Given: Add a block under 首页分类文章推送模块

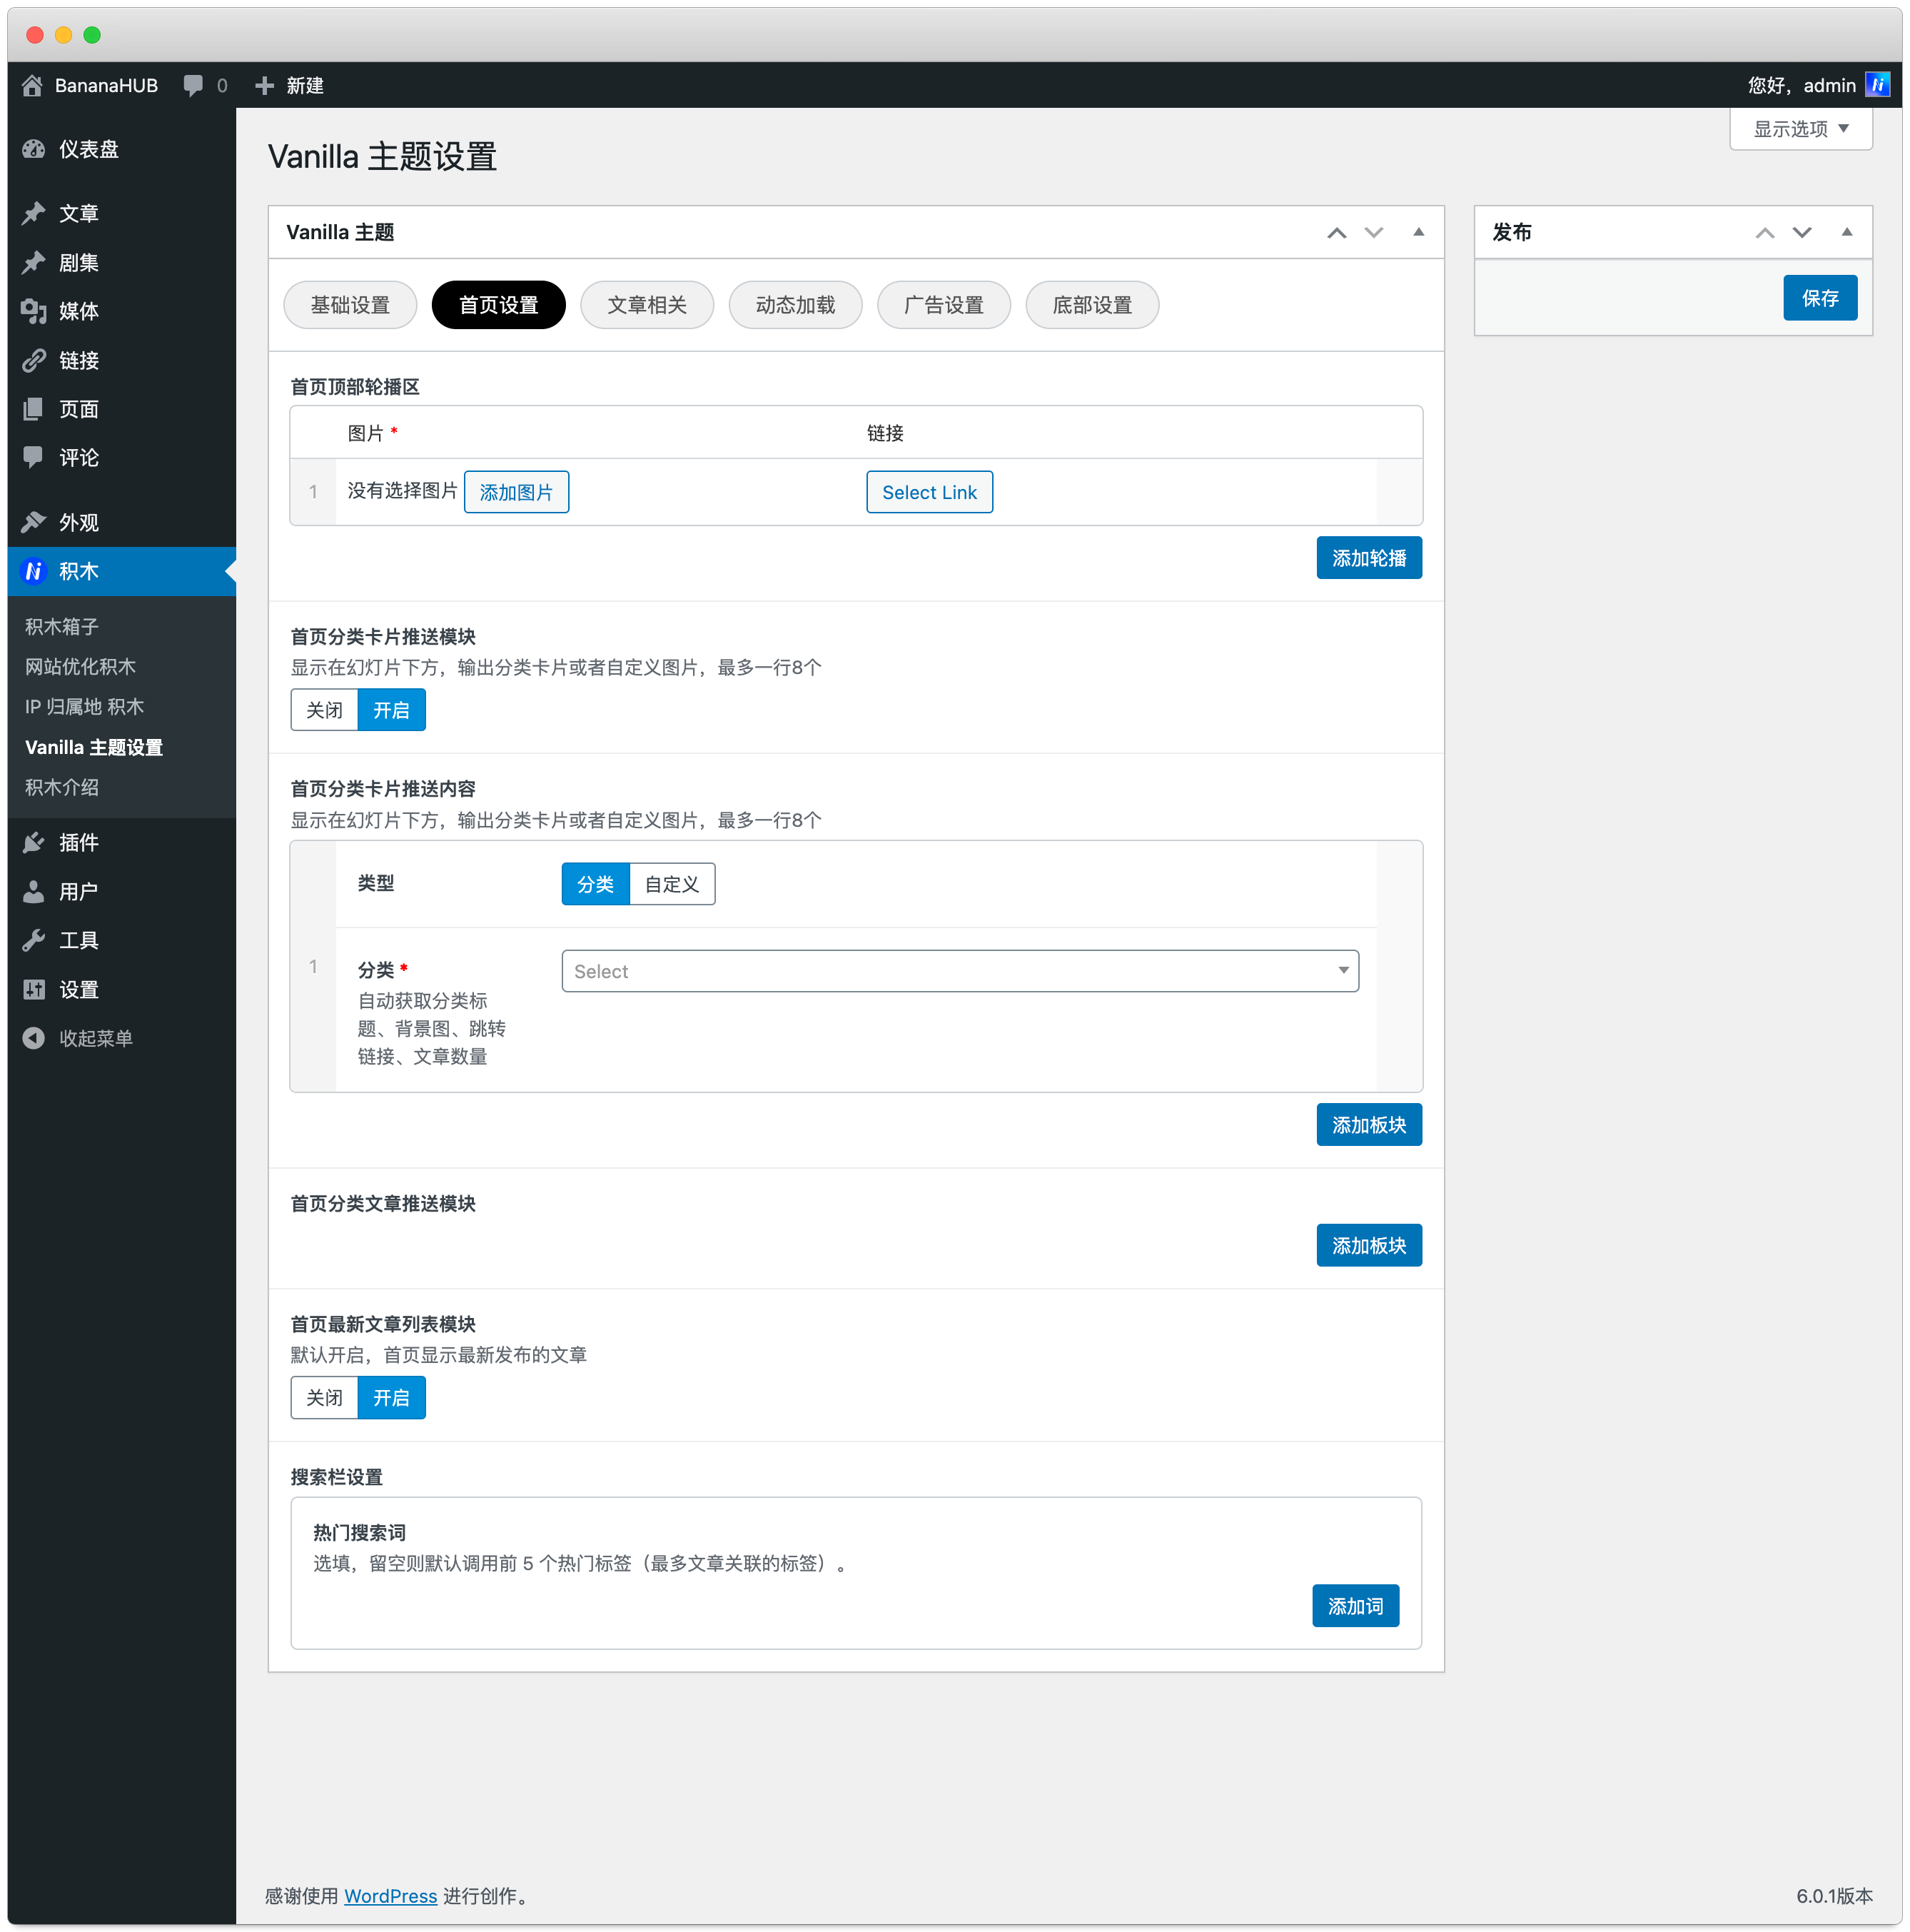Looking at the screenshot, I should [1369, 1246].
